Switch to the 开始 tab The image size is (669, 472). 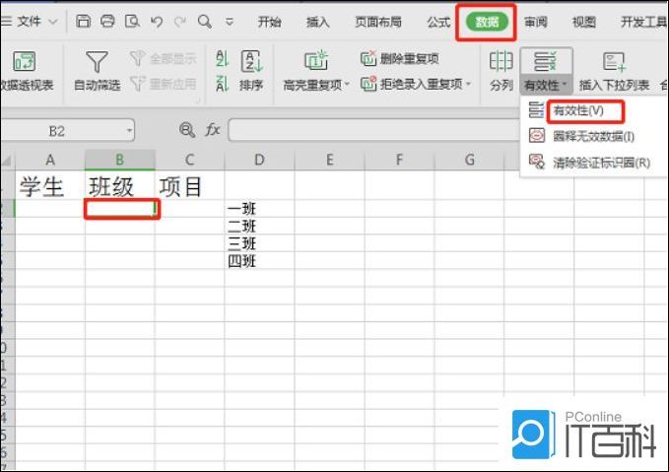[269, 22]
